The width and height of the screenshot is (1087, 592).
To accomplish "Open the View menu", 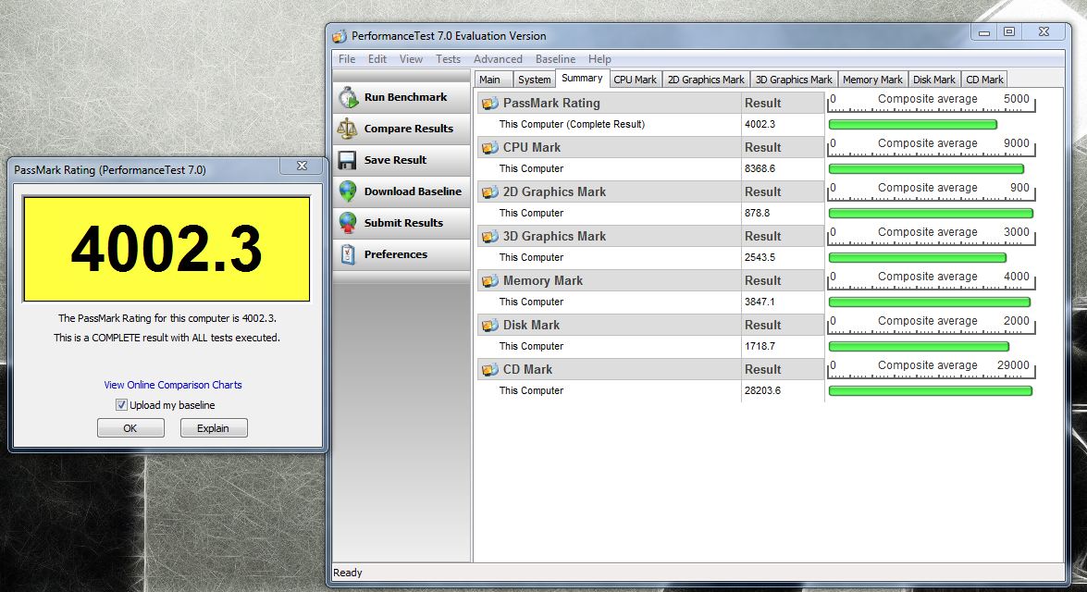I will 411,59.
